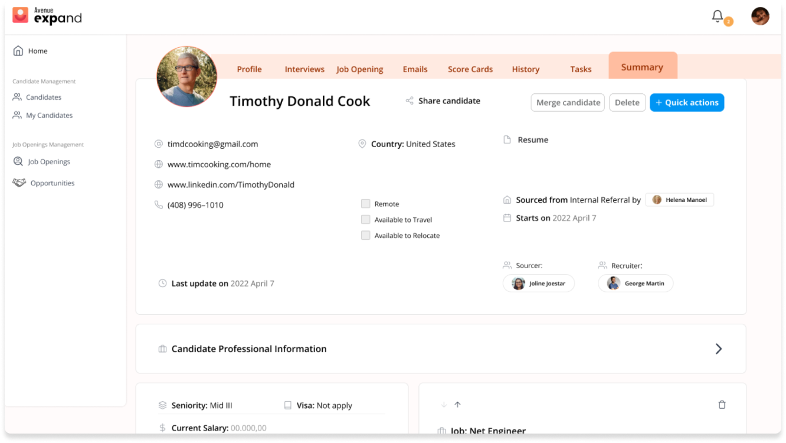Viewport: 786px width, 443px height.
Task: Open Opportunities in the sidebar
Action: pos(53,183)
